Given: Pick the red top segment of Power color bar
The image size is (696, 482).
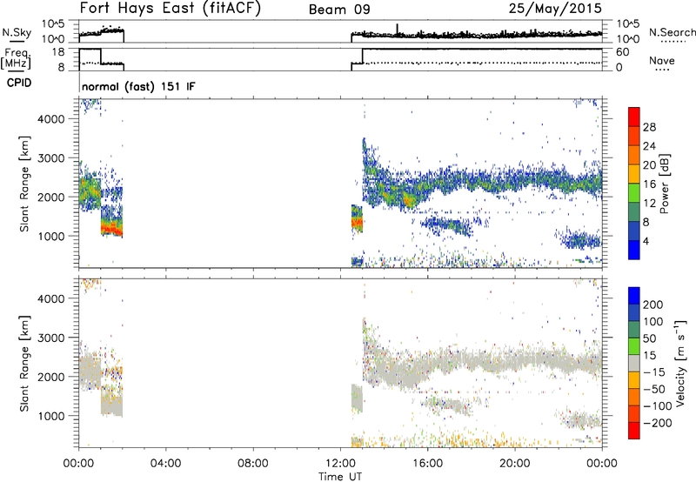Looking at the screenshot, I should pyautogui.click(x=634, y=117).
